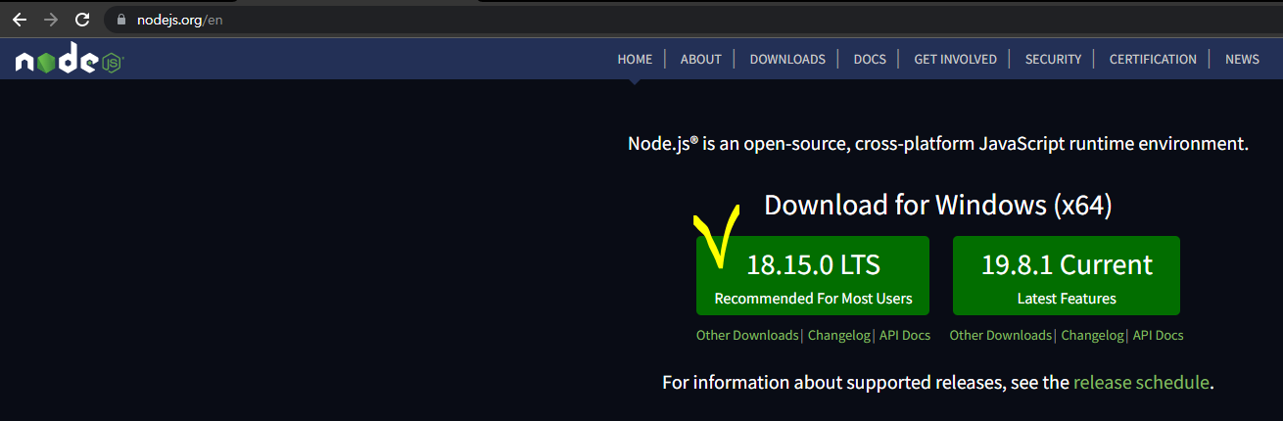
Task: Open Changelog under the LTS button
Action: 838,335
